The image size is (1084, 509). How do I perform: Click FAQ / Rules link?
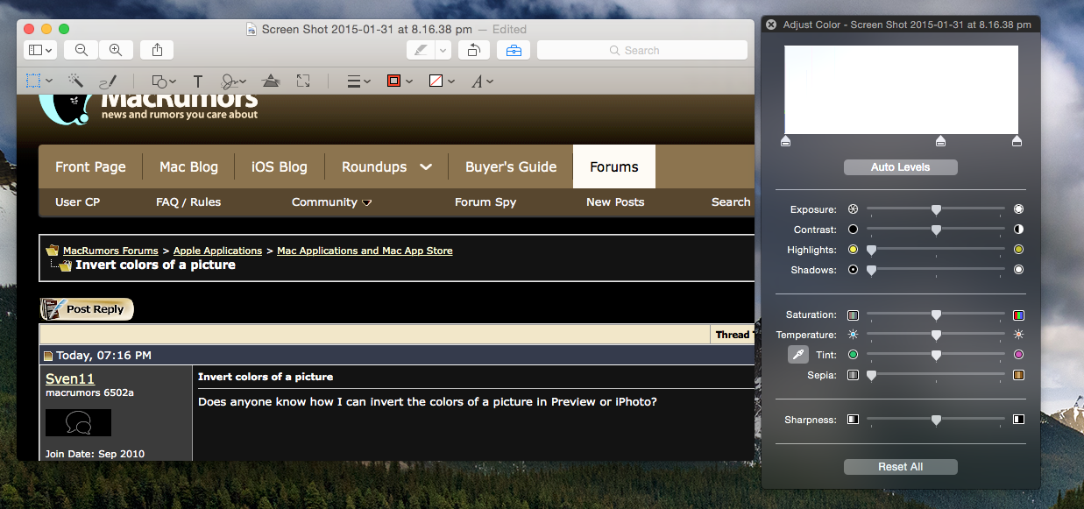(188, 201)
